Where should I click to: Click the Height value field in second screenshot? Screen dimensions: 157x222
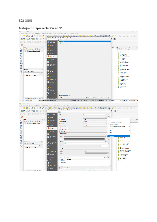[94, 115]
